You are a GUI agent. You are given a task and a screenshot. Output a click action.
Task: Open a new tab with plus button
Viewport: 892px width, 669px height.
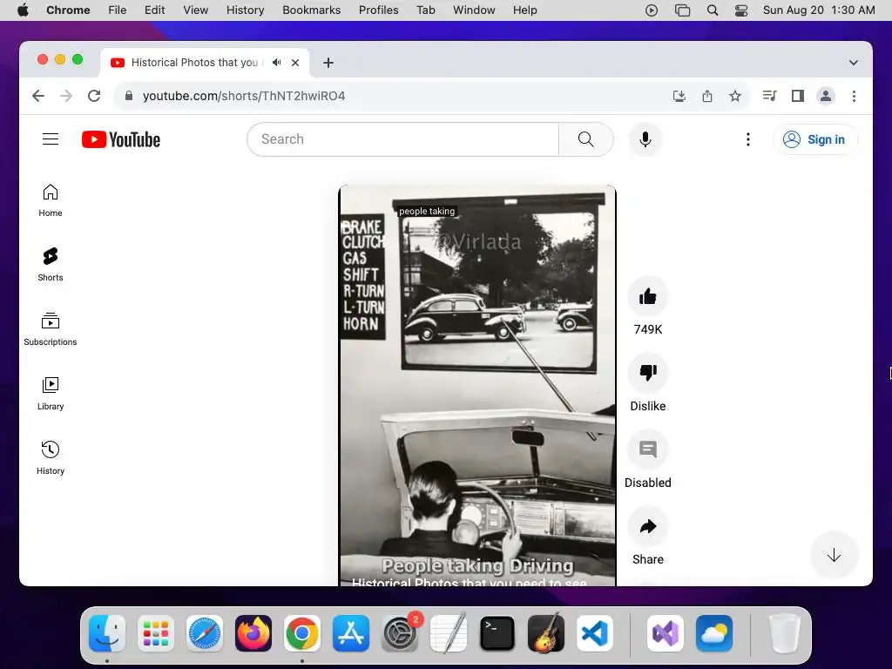(328, 63)
